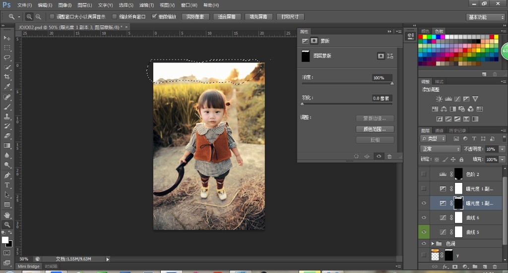Screen dimensions: 508x273
Task: Select the Eraser tool
Action: (x=7, y=136)
